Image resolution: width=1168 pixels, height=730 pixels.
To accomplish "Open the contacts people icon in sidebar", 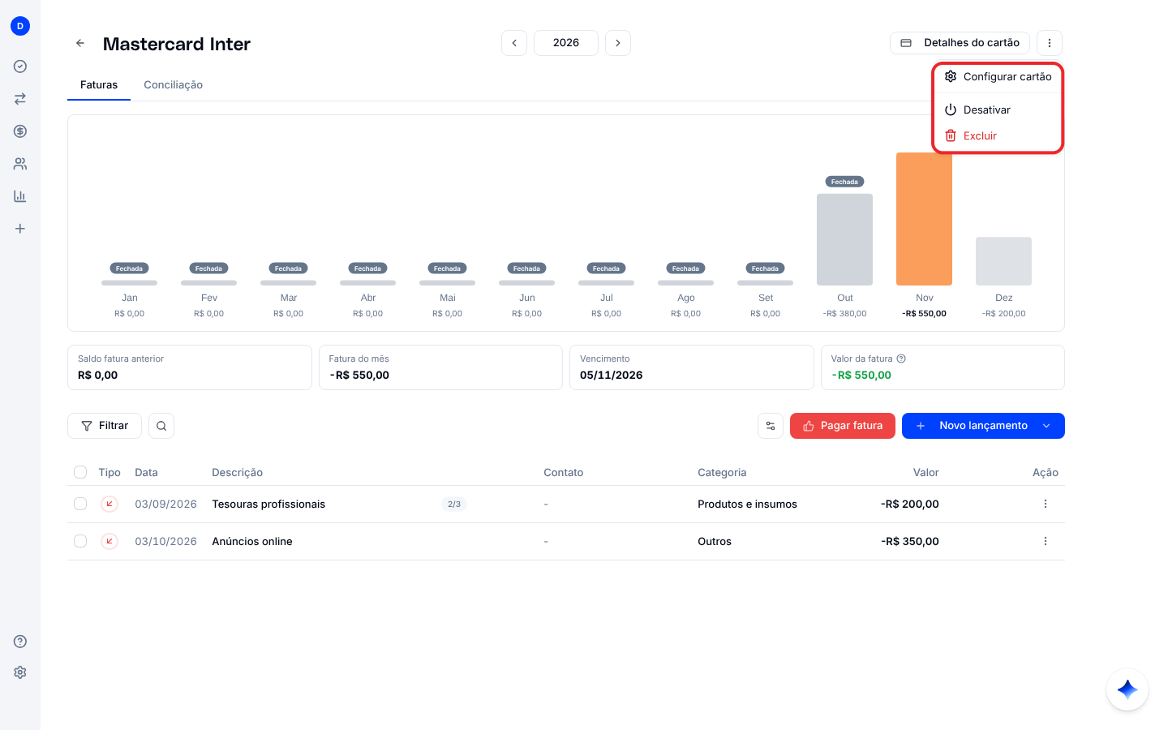I will click(x=20, y=164).
